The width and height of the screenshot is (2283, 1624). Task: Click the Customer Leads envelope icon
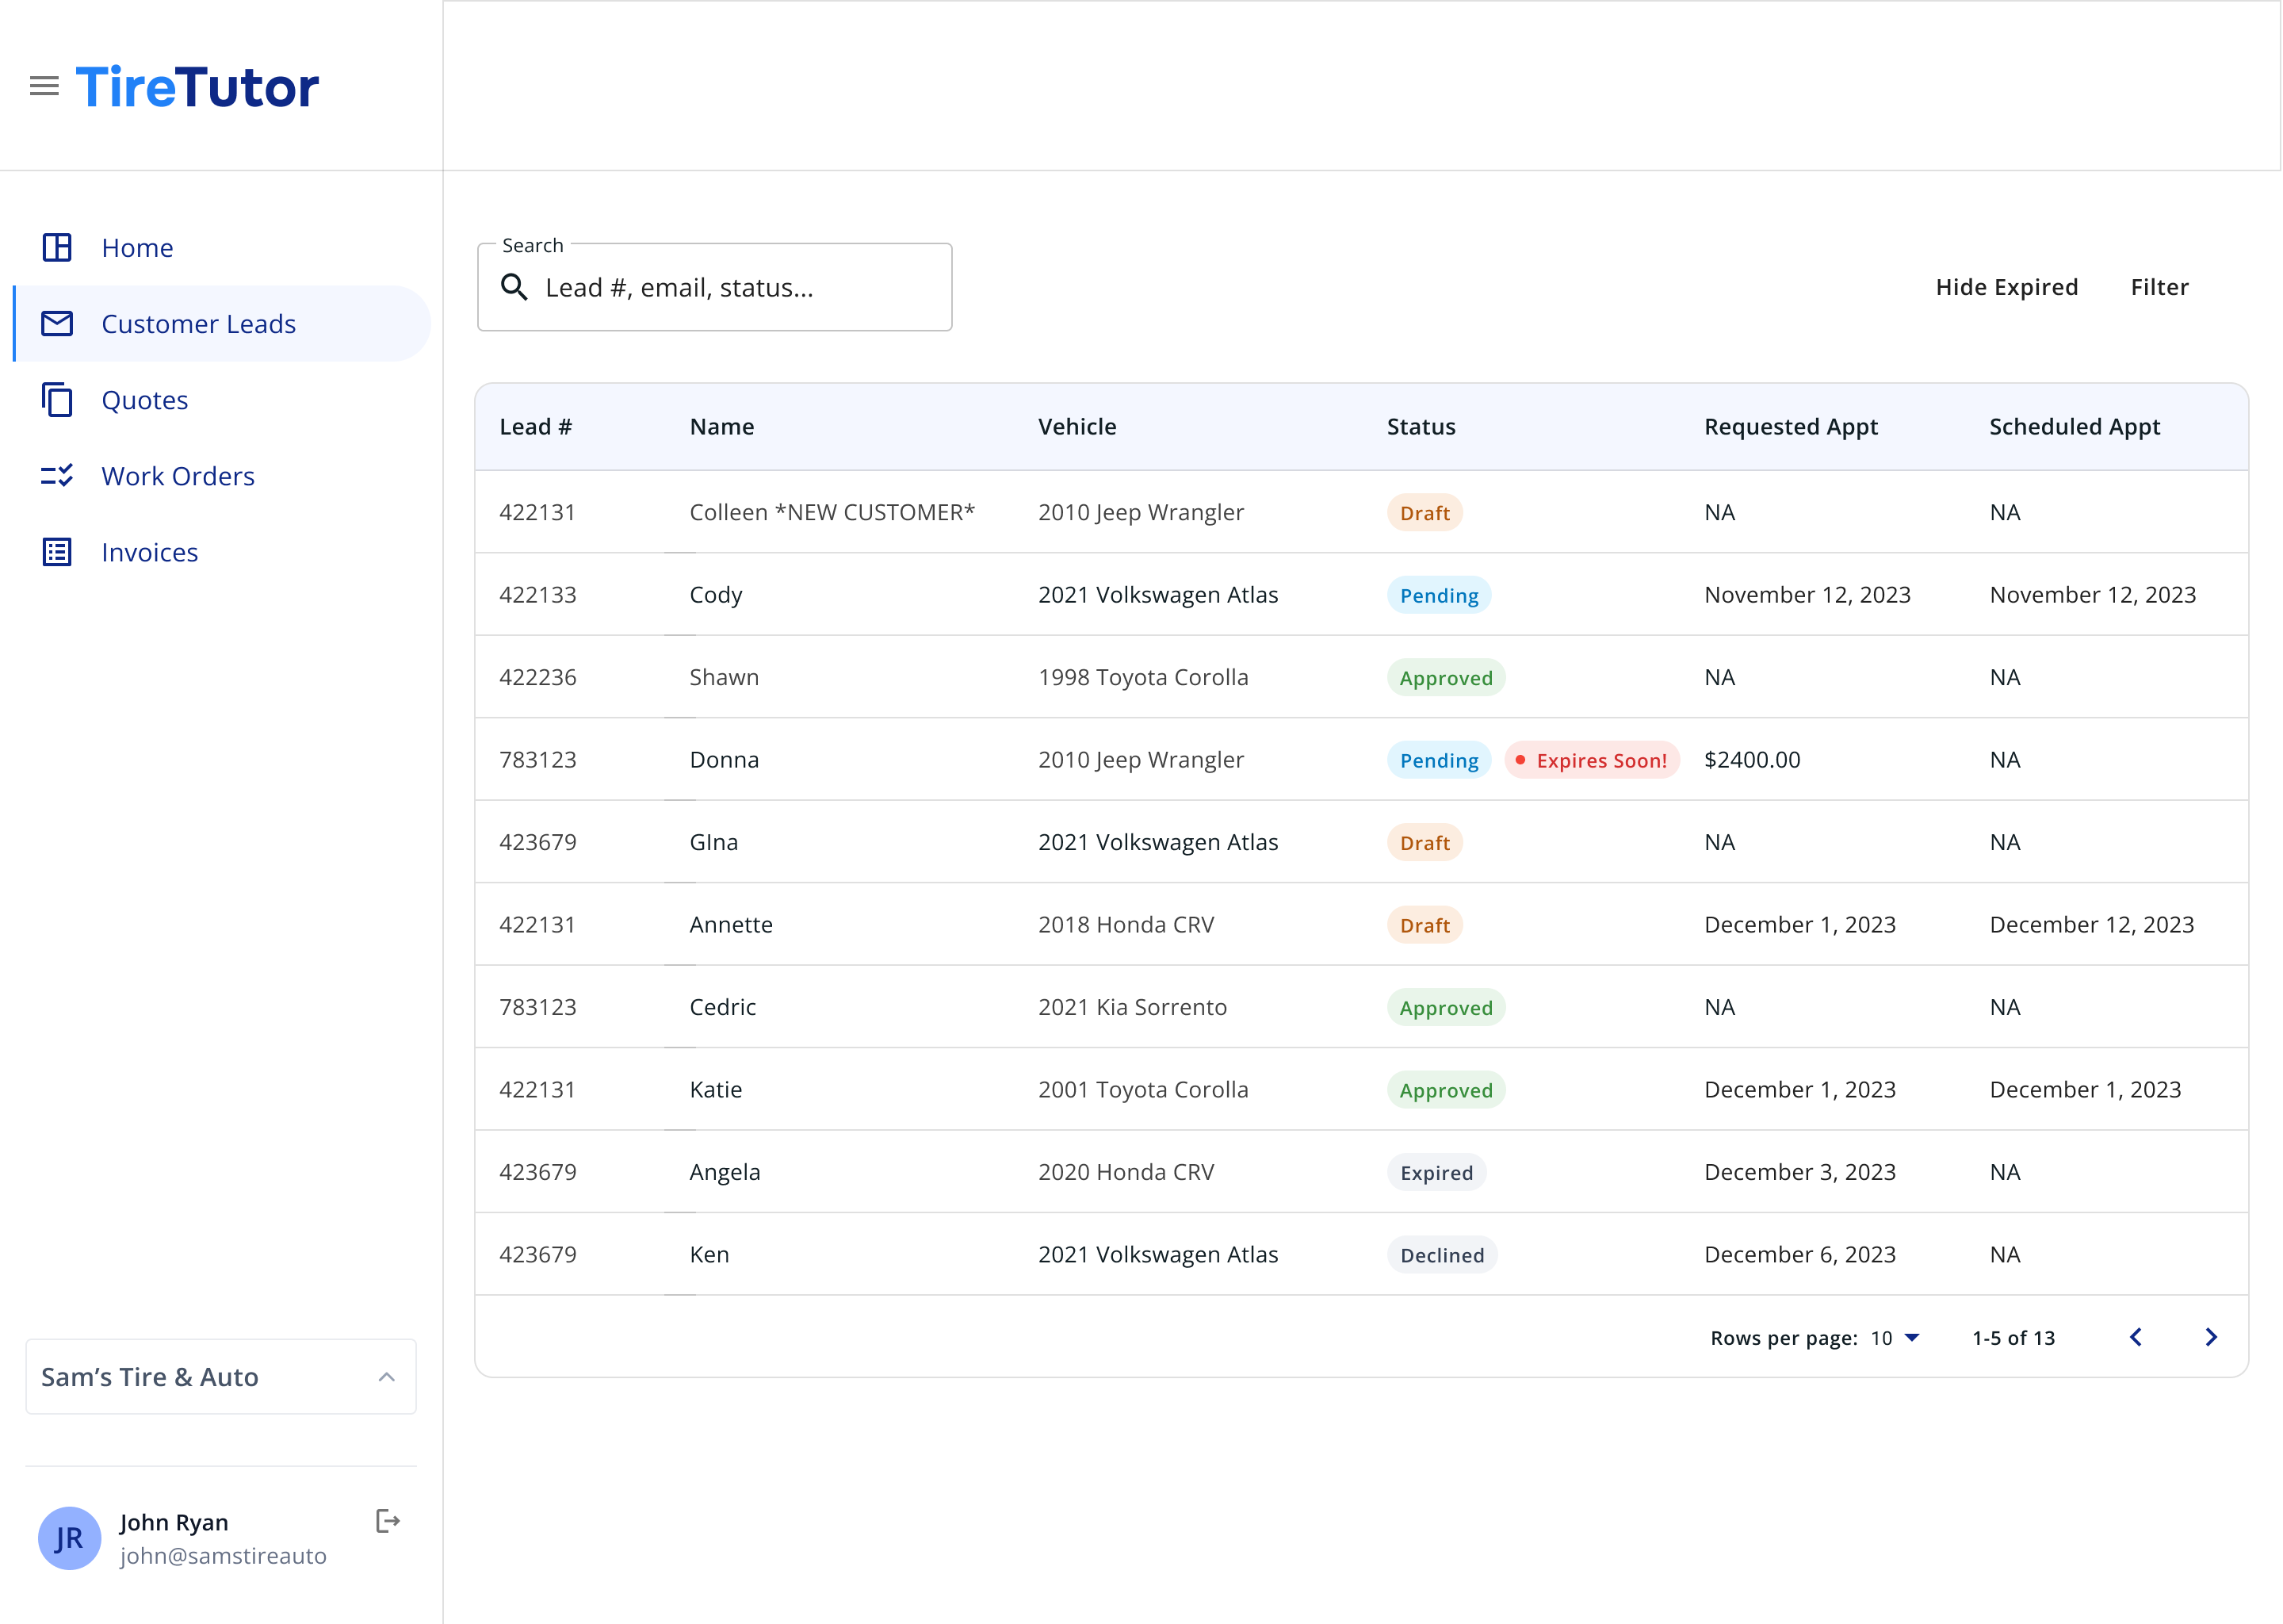pos(57,323)
